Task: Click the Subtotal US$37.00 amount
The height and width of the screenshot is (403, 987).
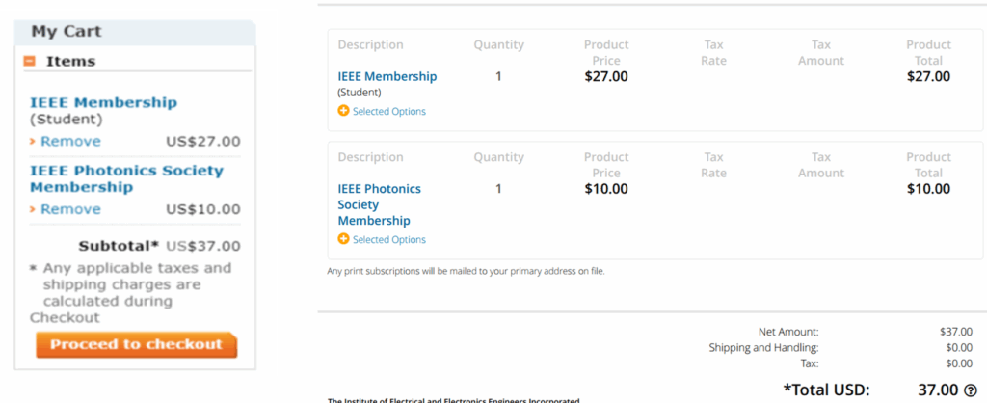Action: point(203,246)
